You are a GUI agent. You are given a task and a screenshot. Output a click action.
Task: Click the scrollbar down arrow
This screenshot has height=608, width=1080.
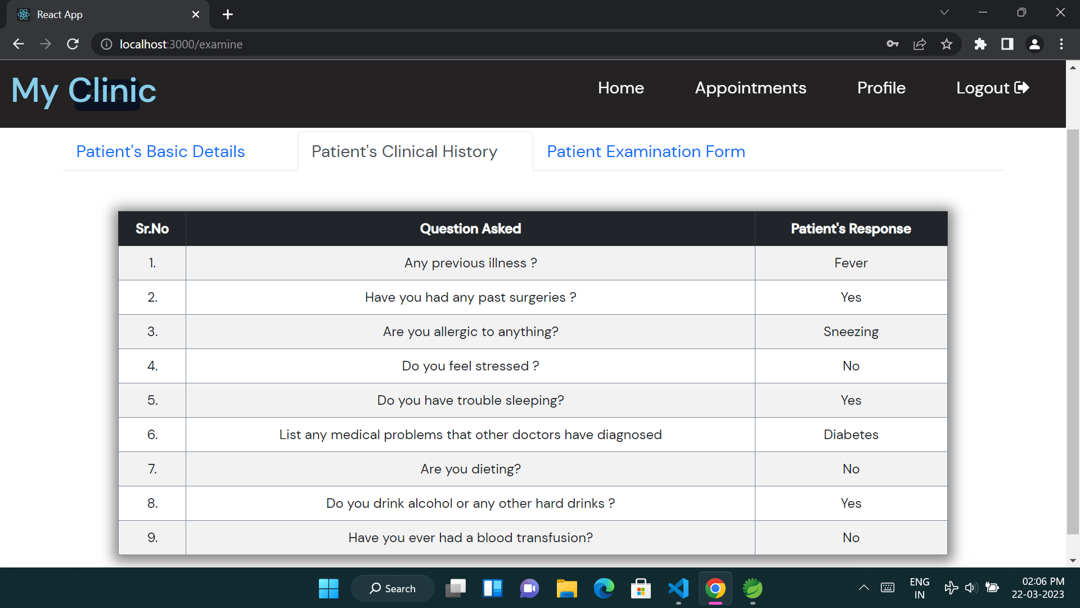[x=1073, y=560]
